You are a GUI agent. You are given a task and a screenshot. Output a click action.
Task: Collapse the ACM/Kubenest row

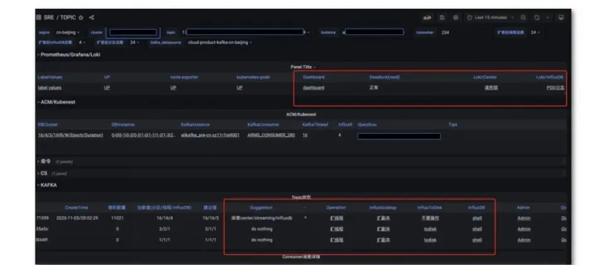[57, 102]
